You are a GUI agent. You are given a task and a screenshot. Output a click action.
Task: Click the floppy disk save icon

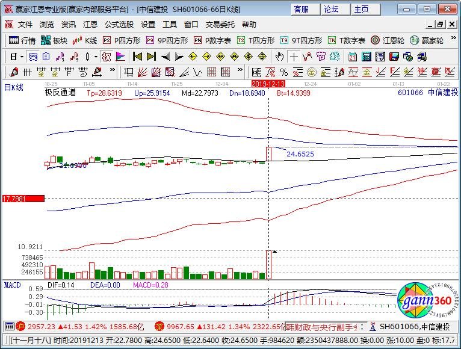(394, 57)
